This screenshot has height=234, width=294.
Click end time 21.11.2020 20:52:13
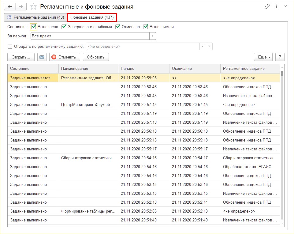pyautogui.click(x=190, y=211)
